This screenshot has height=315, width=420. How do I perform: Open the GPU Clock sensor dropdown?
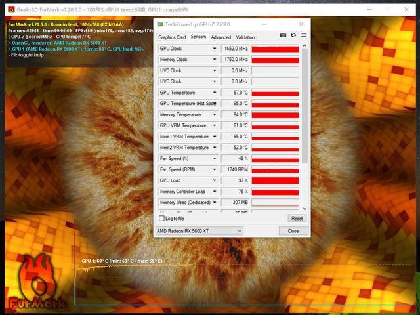pyautogui.click(x=215, y=49)
